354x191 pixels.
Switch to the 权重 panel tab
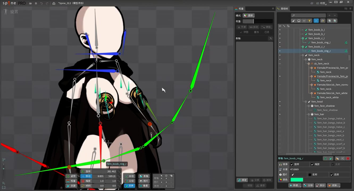click(239, 9)
